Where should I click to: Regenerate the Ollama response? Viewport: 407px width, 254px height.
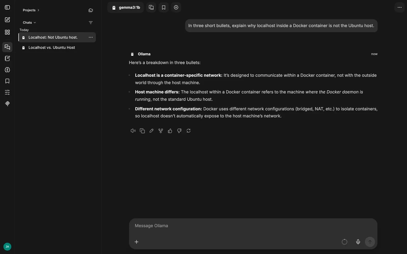[x=188, y=131]
